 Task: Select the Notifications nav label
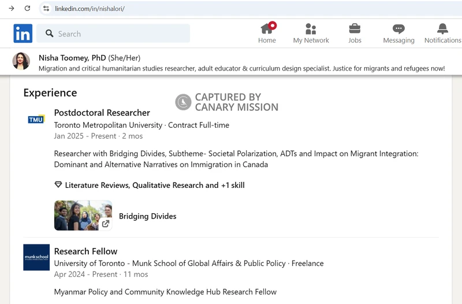pyautogui.click(x=442, y=40)
